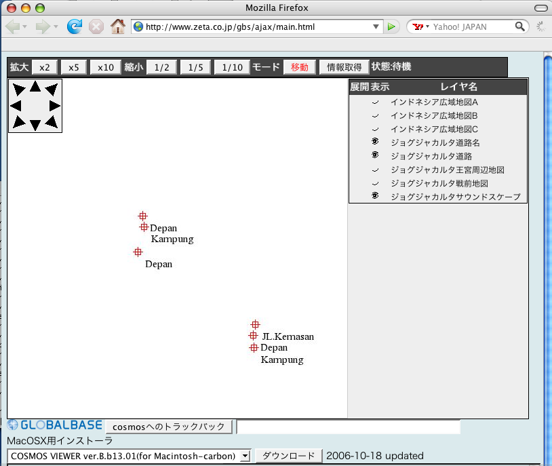Click marker above the JL.Kemasan marker

click(x=255, y=324)
